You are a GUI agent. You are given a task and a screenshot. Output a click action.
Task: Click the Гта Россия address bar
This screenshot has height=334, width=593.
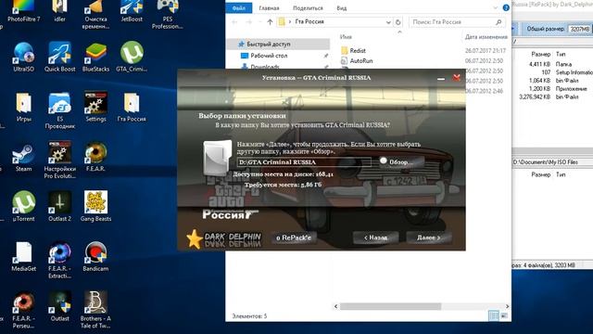point(334,22)
